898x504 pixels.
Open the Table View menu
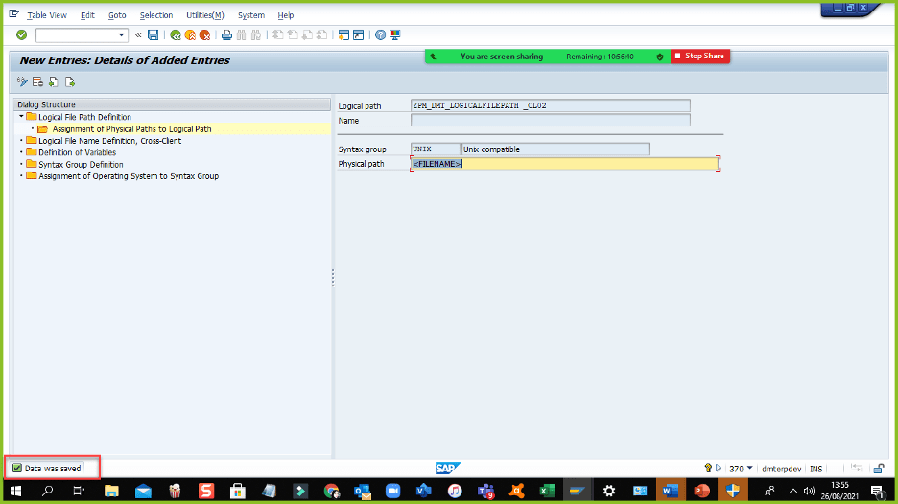point(46,15)
